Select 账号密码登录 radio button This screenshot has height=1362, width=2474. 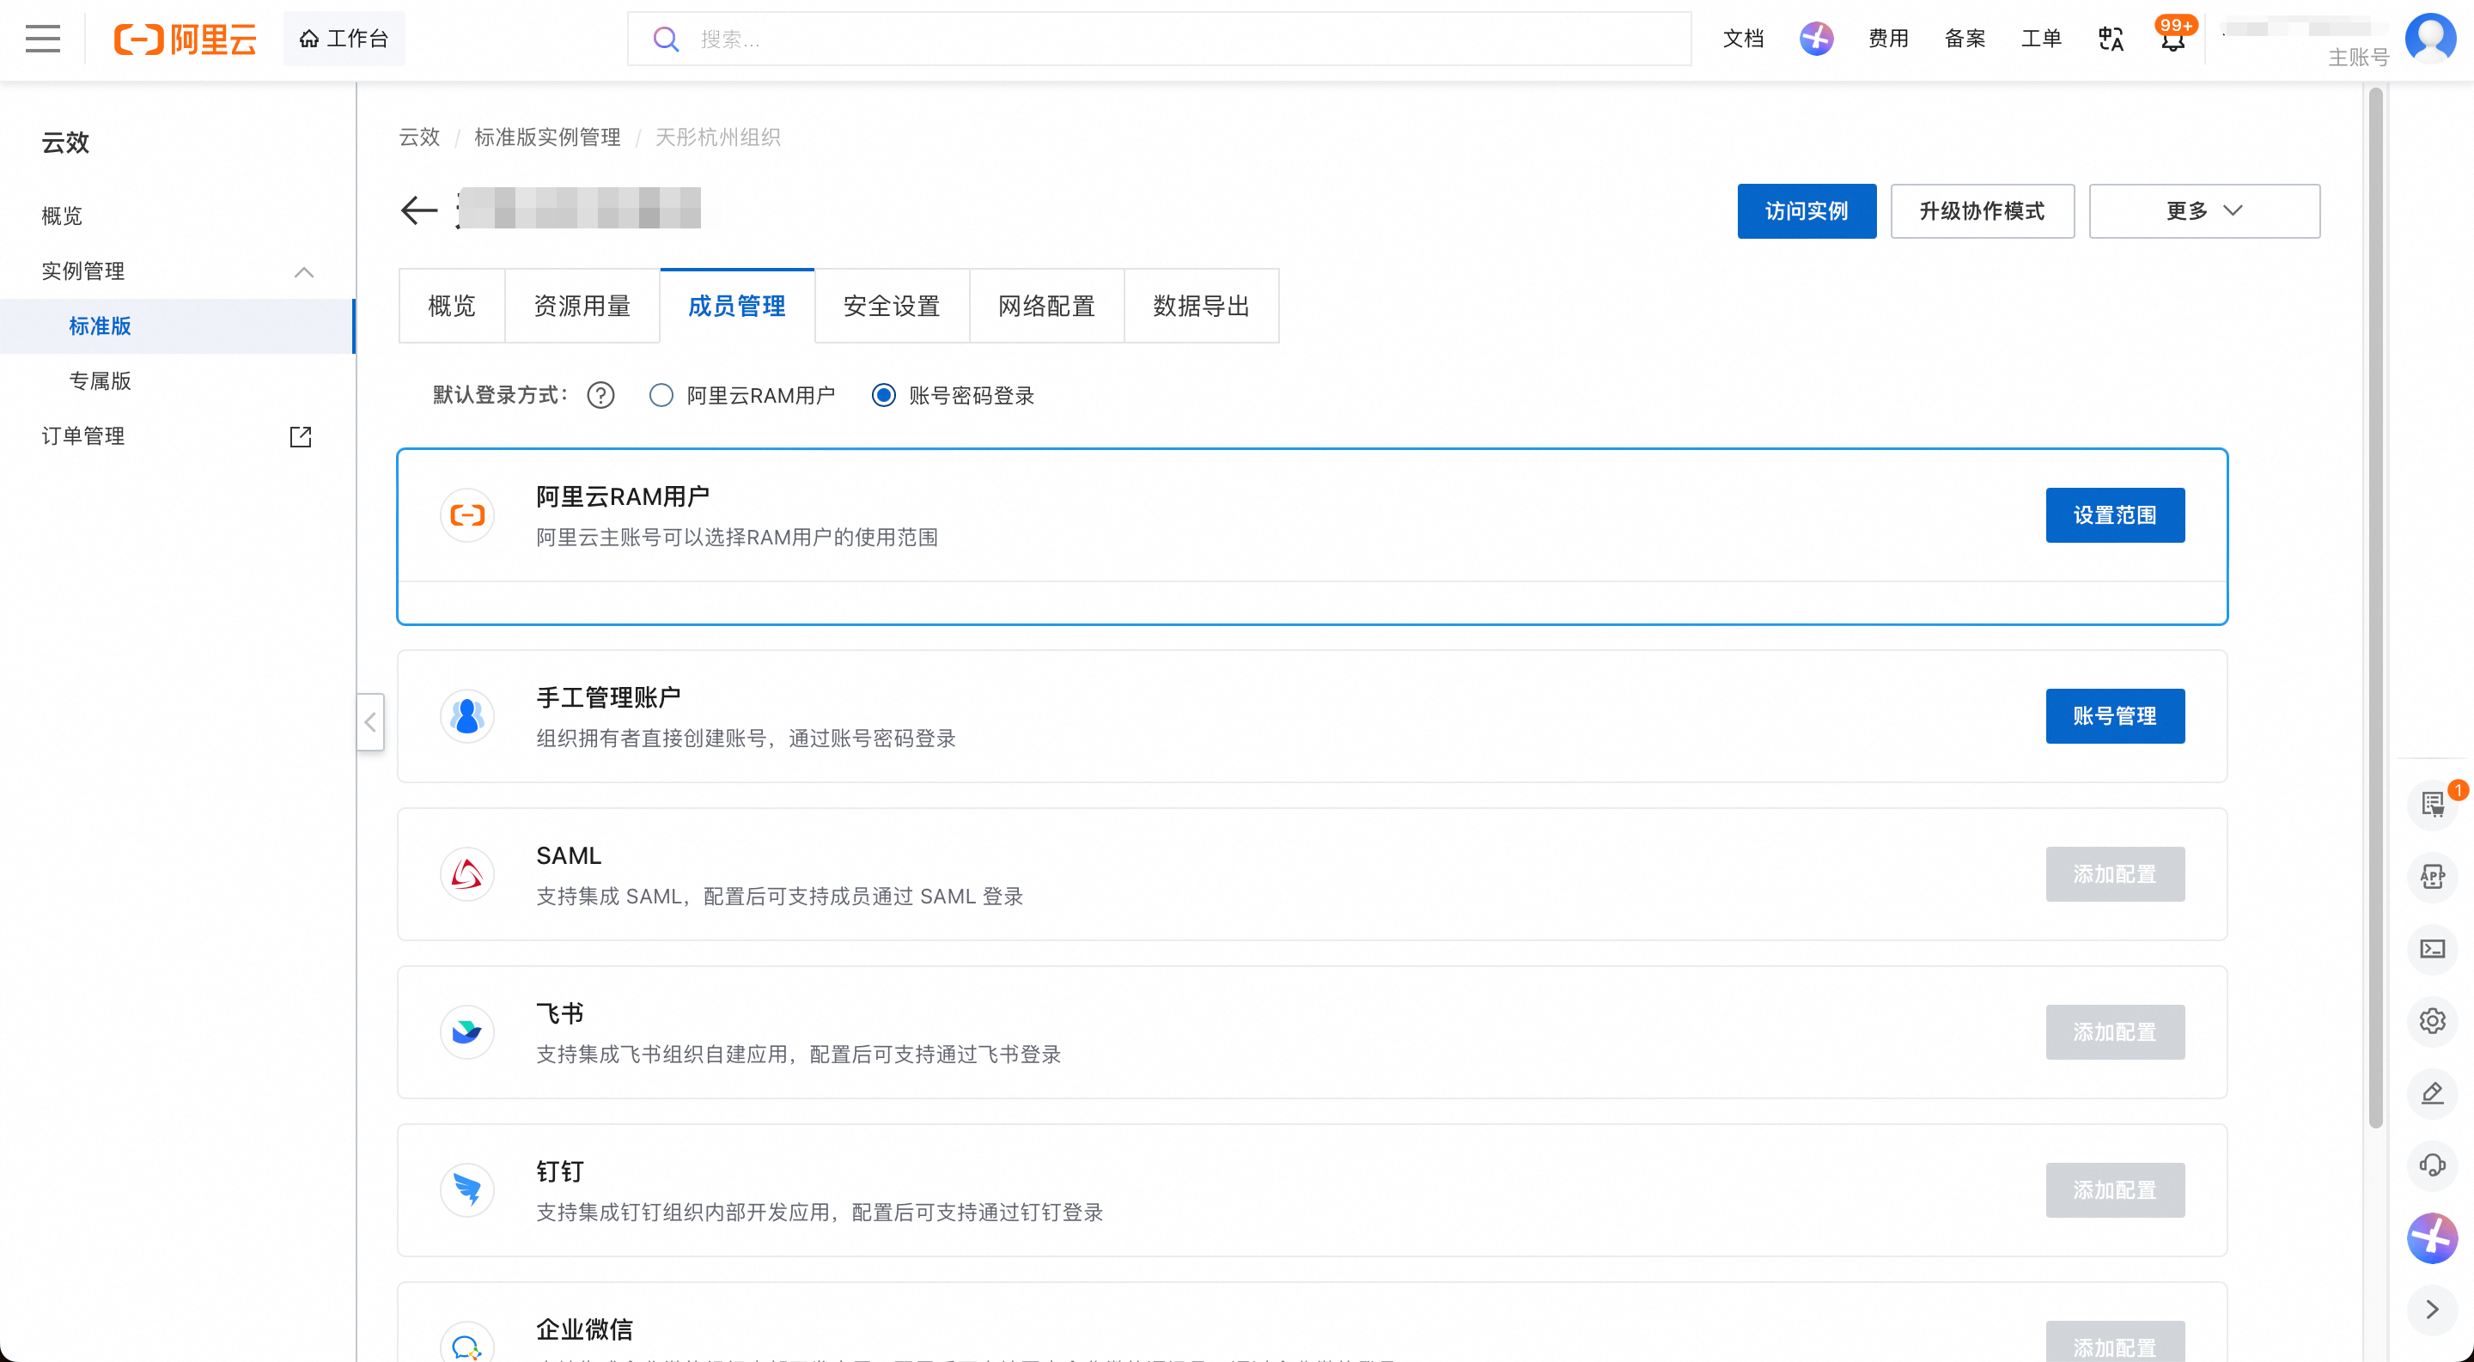pyautogui.click(x=884, y=395)
